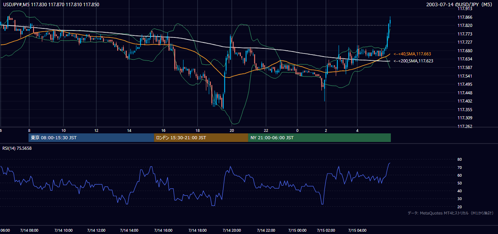The width and height of the screenshot is (498, 234).
Task: Pick the 117.355 price scale value
Action: click(465, 110)
